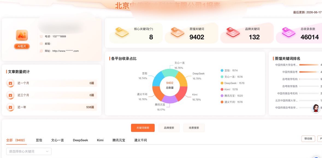The image size is (322, 158).
Task: Click the 文章数量统计 section heading
Action: (19, 72)
